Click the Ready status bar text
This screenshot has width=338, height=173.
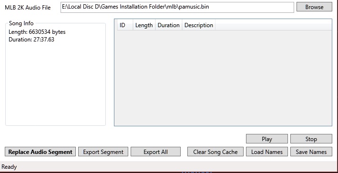[x=9, y=167]
